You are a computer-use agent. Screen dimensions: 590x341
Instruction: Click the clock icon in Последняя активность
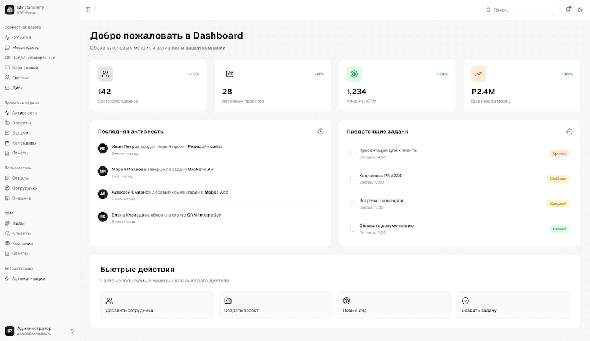pos(320,131)
